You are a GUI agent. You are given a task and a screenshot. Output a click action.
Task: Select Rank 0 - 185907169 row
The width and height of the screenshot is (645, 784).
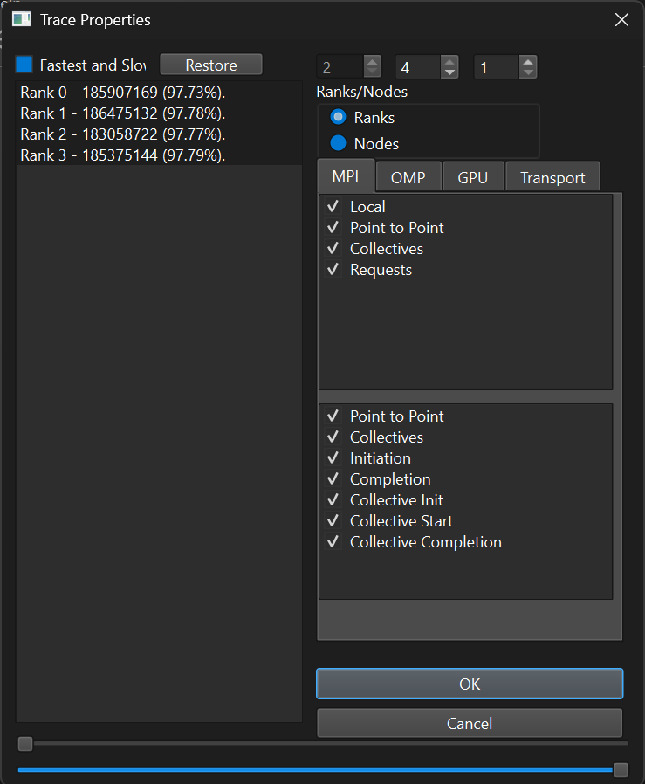(159, 93)
